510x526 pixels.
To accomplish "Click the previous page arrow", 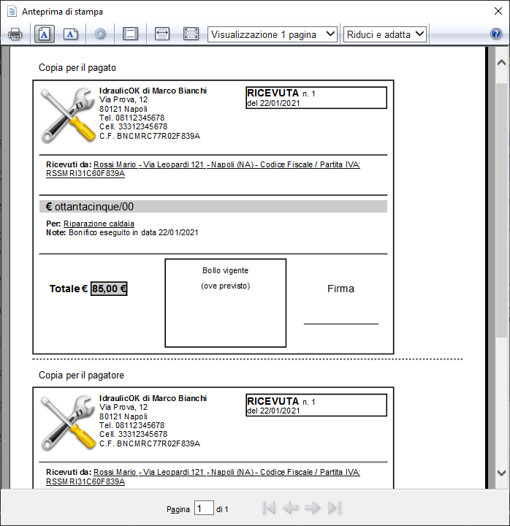I will point(291,508).
